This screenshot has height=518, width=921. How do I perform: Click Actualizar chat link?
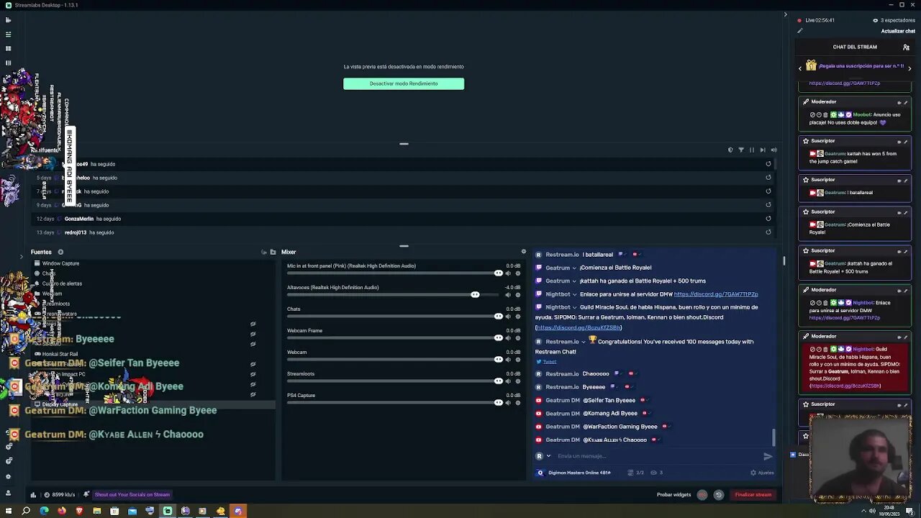[x=898, y=31]
